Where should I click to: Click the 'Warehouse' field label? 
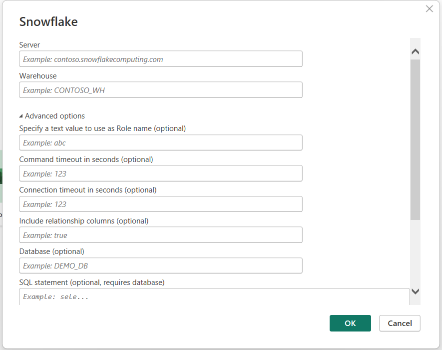[38, 76]
